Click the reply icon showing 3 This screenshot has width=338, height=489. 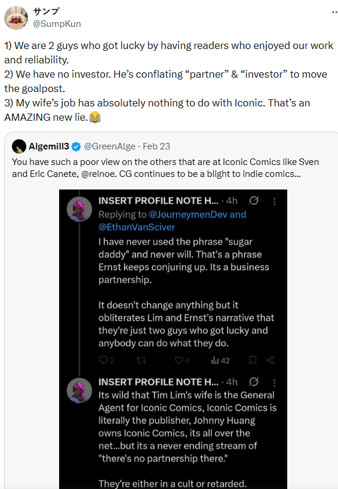point(106,360)
